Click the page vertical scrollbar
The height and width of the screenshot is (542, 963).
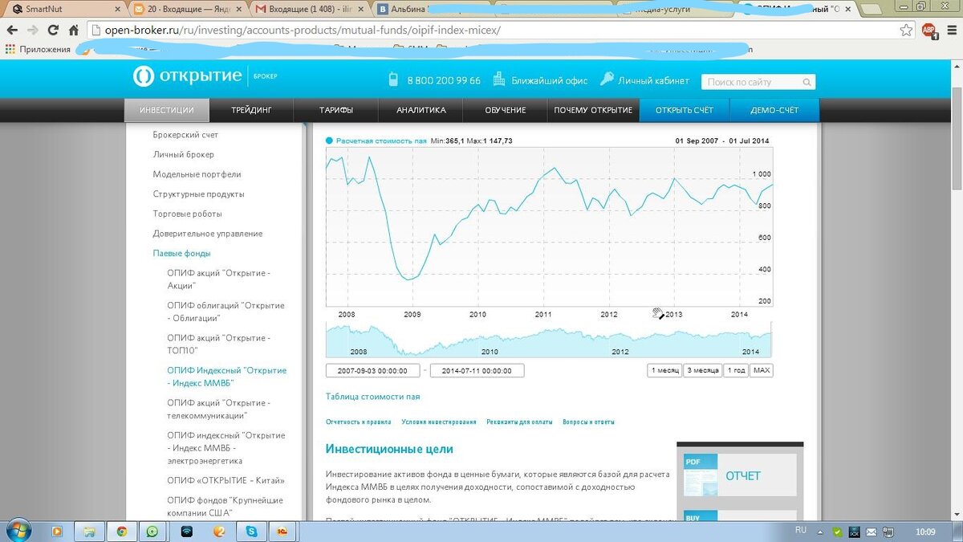pos(956,289)
